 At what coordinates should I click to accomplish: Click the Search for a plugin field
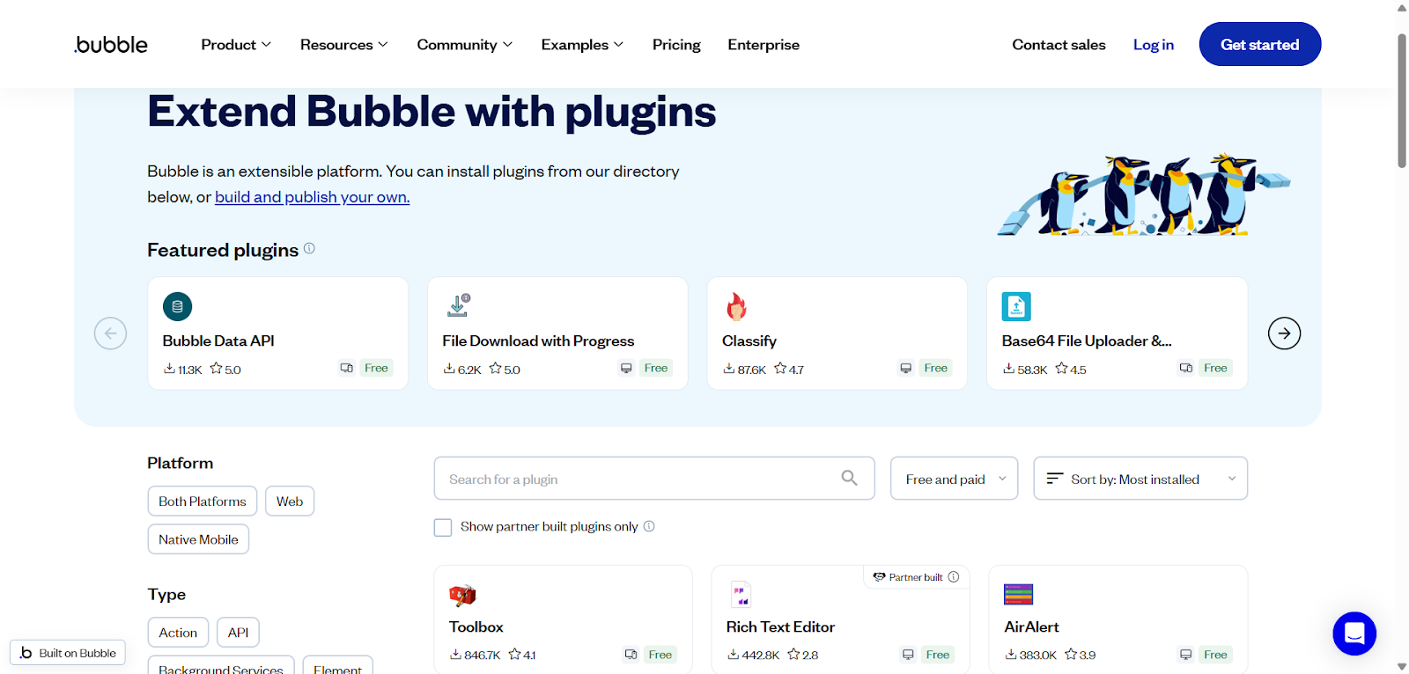click(654, 479)
